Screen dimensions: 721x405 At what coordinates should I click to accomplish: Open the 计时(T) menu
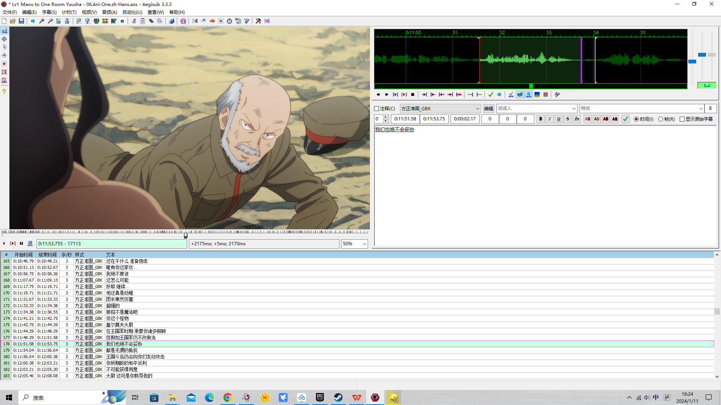tap(69, 12)
